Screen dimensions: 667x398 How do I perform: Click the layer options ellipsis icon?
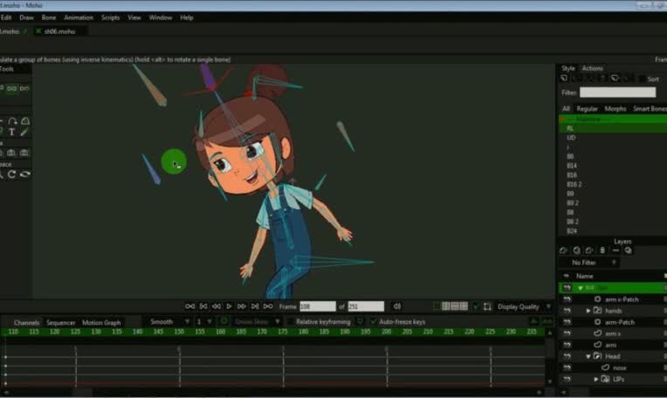(615, 250)
